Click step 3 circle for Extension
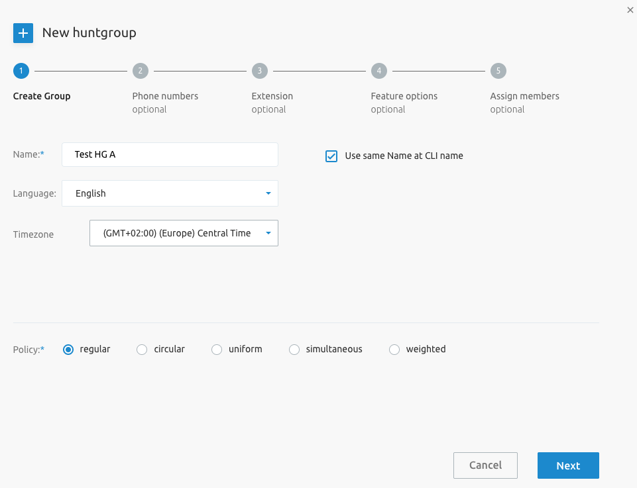Image resolution: width=637 pixels, height=488 pixels. click(x=260, y=71)
